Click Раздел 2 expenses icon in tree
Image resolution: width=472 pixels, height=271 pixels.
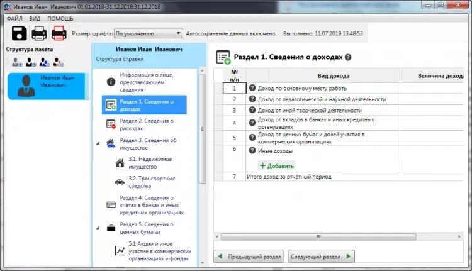tap(111, 124)
